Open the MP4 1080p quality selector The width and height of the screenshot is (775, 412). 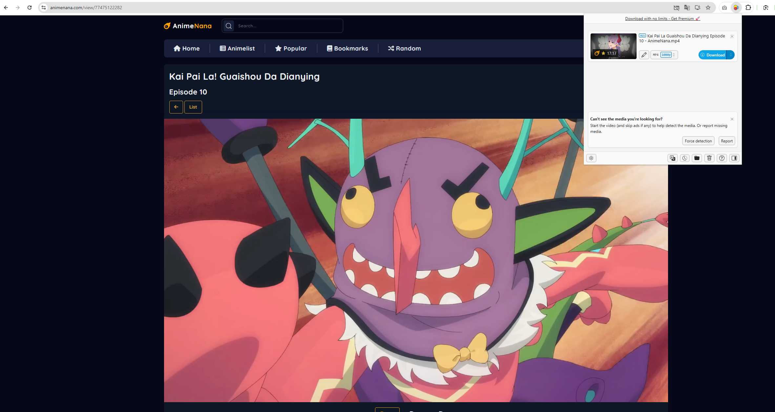coord(664,55)
